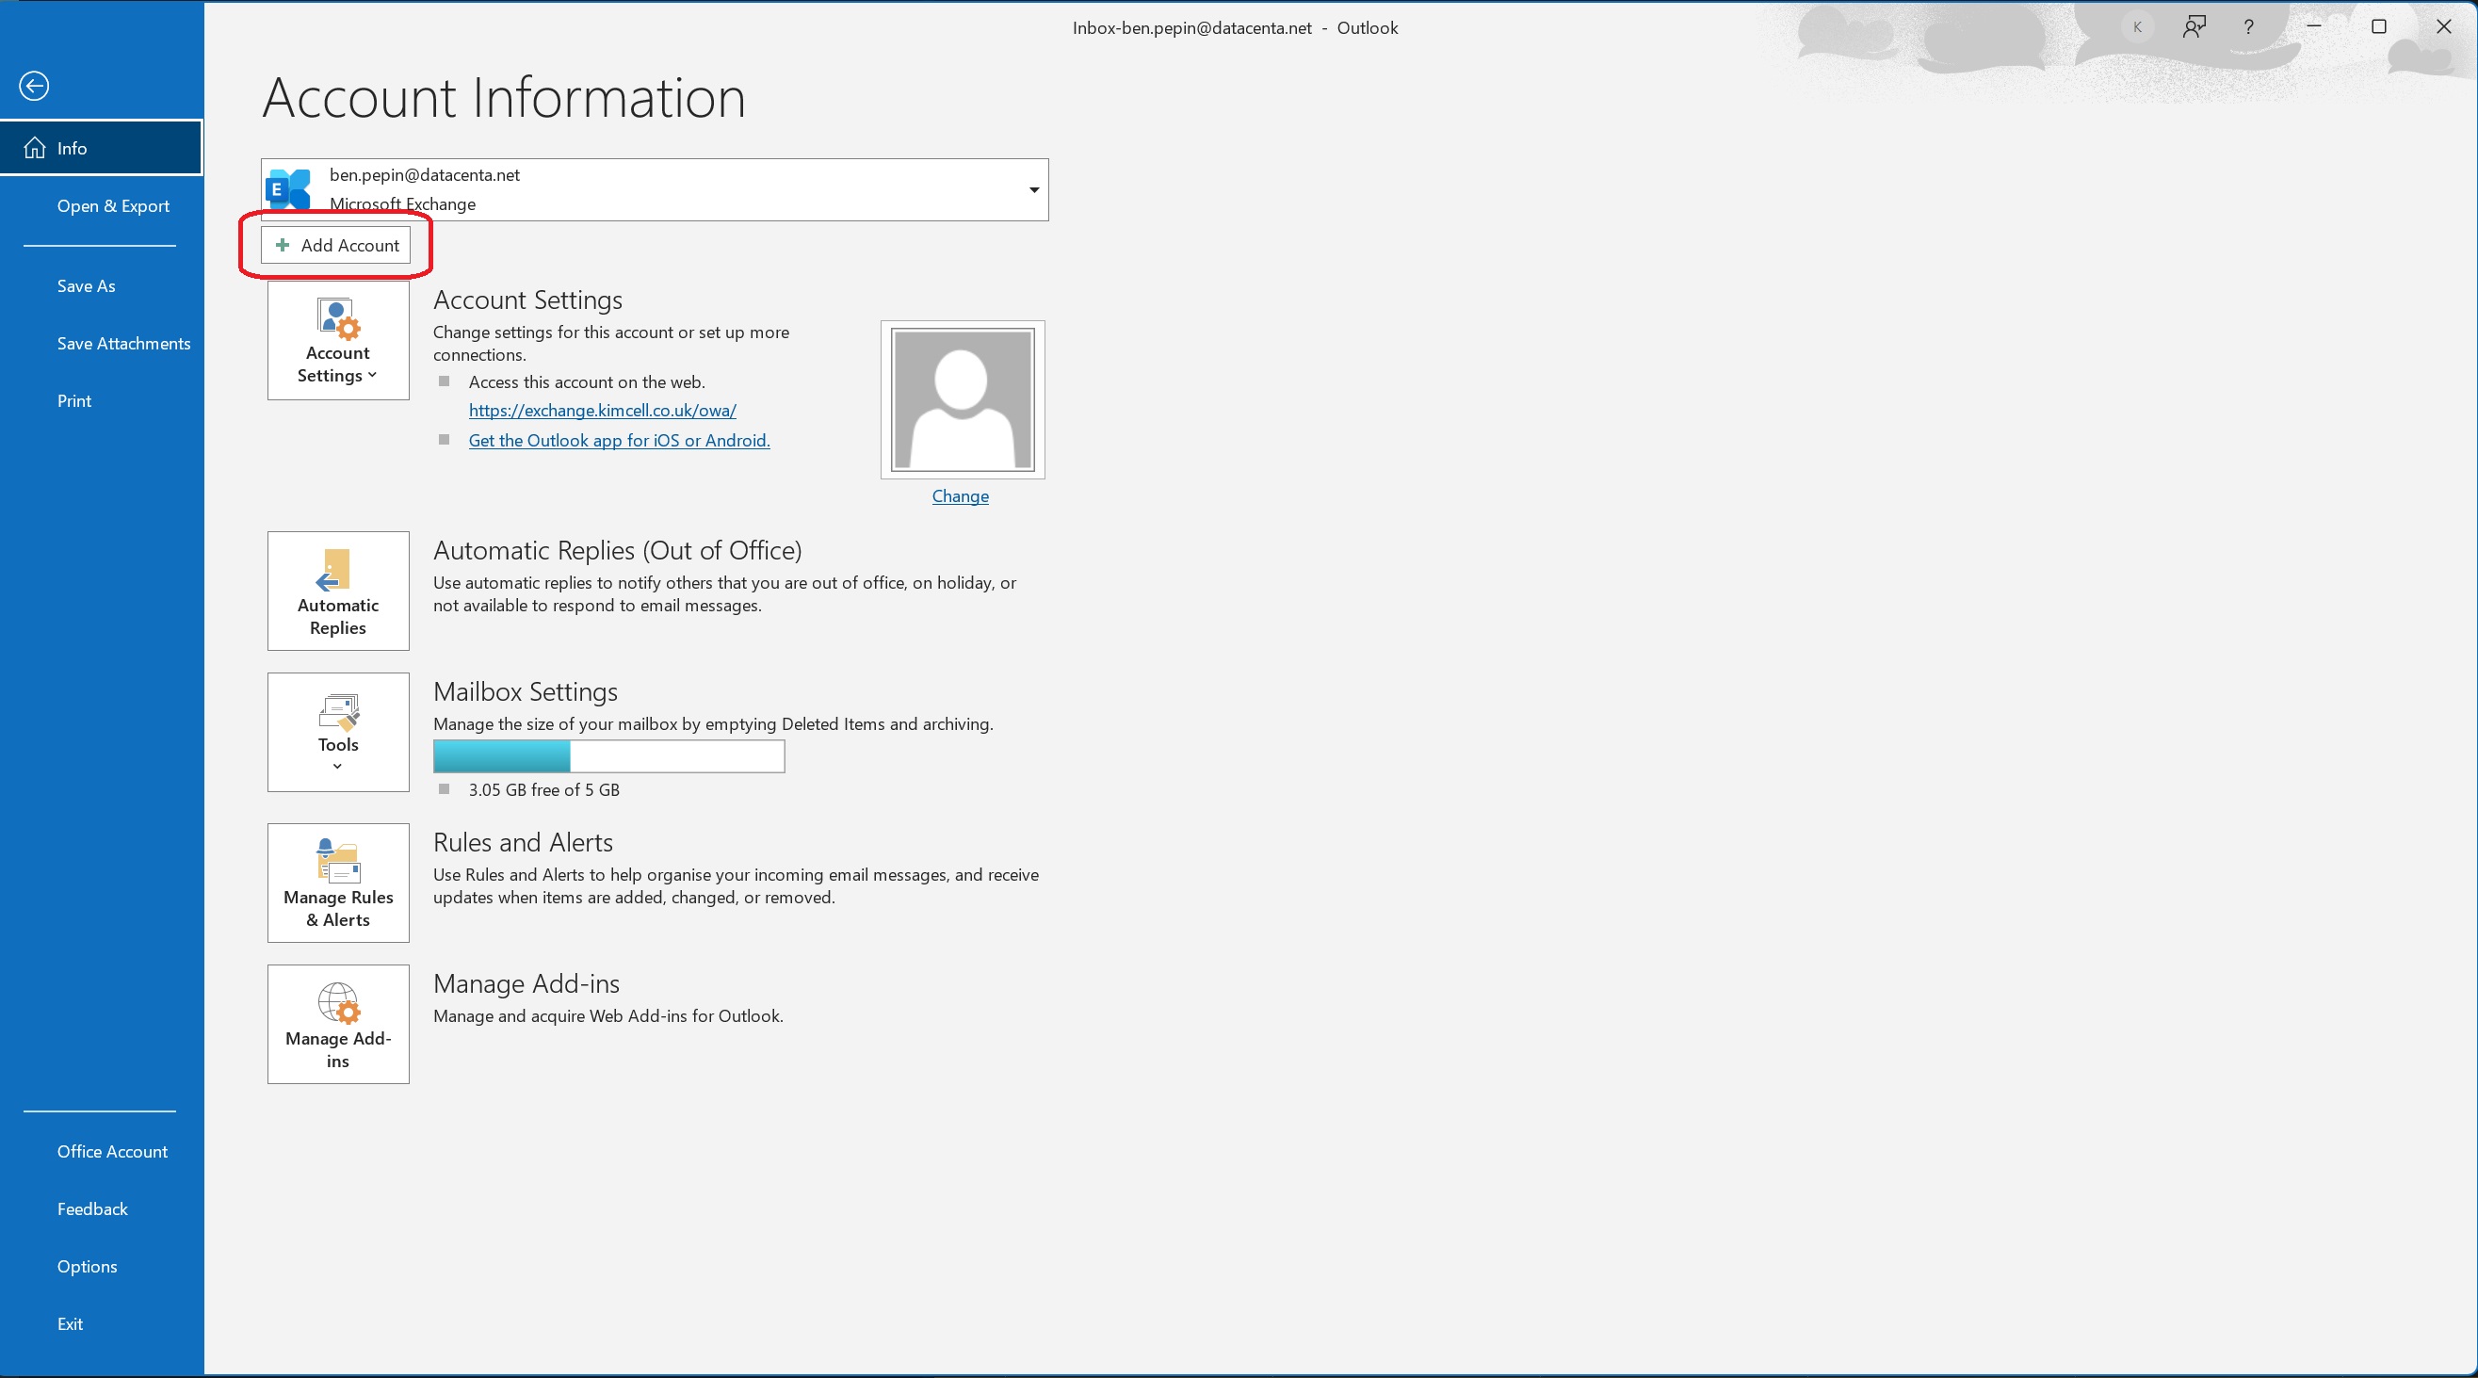Viewport: 2478px width, 1378px height.
Task: Minimize the Outlook window
Action: pos(2314,27)
